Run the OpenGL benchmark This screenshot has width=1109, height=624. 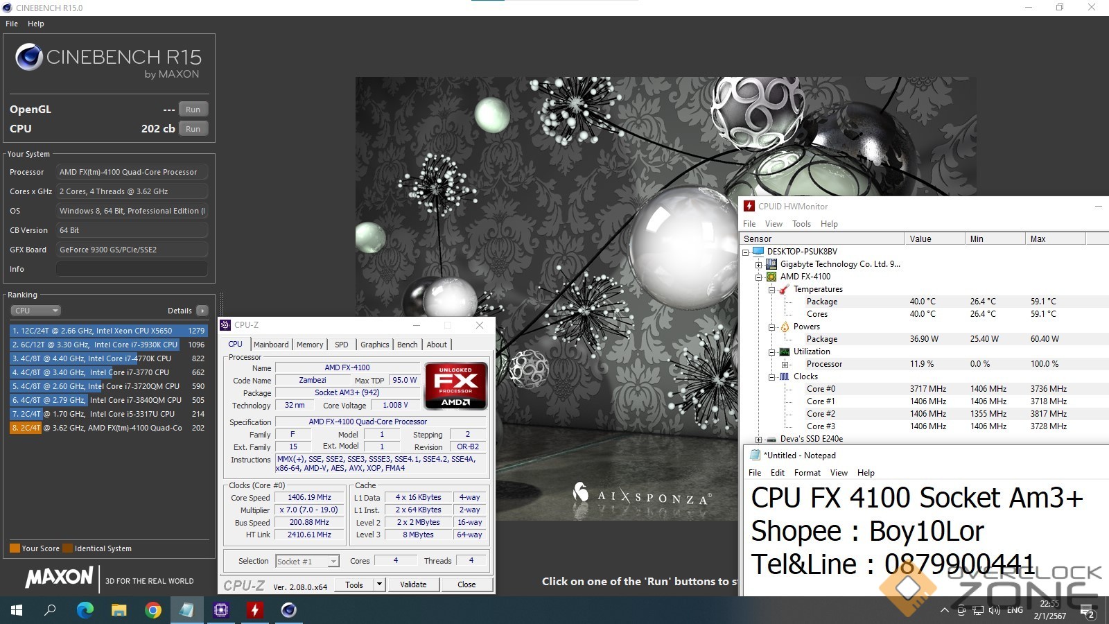click(193, 110)
